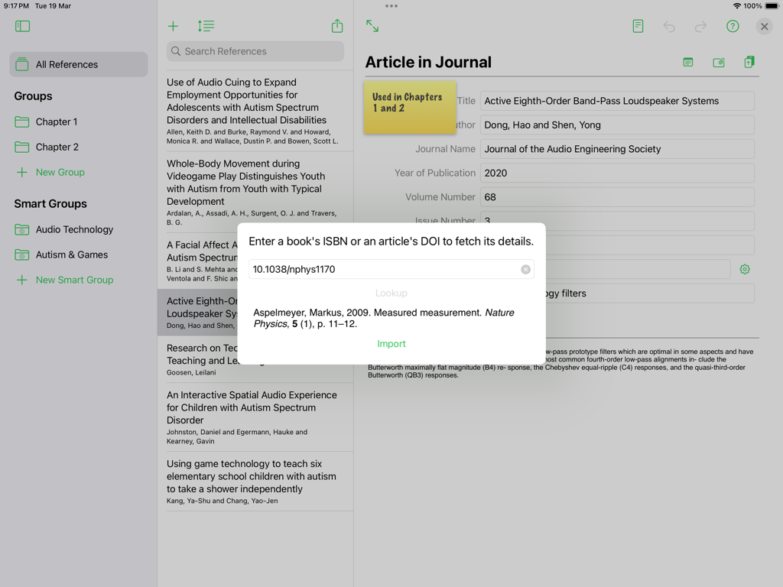Open help via the question mark icon
The width and height of the screenshot is (783, 587).
(x=732, y=26)
